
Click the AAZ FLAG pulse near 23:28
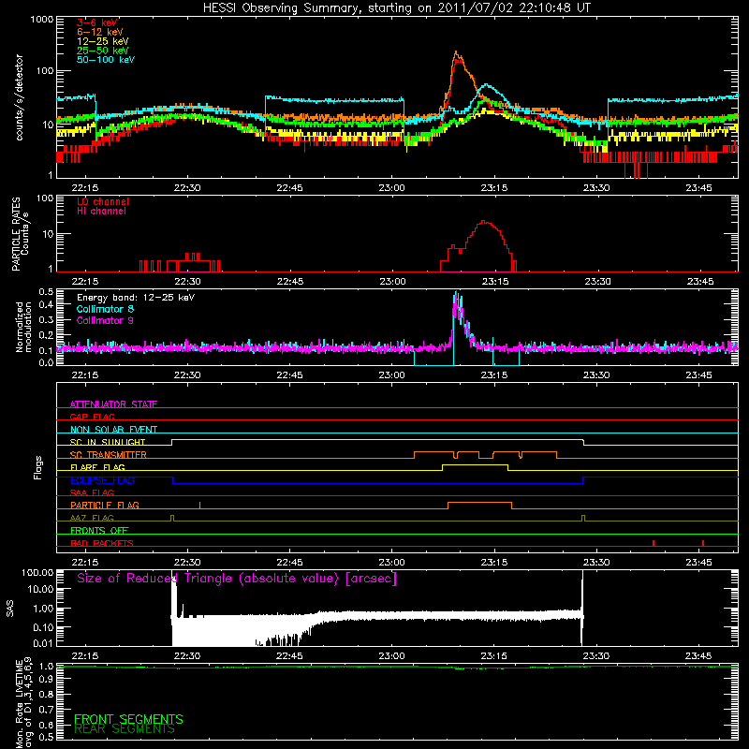click(583, 519)
